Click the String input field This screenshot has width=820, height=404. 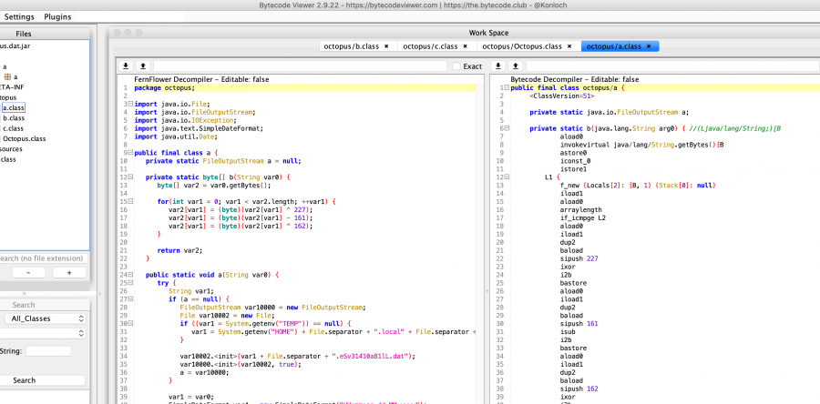tap(48, 351)
